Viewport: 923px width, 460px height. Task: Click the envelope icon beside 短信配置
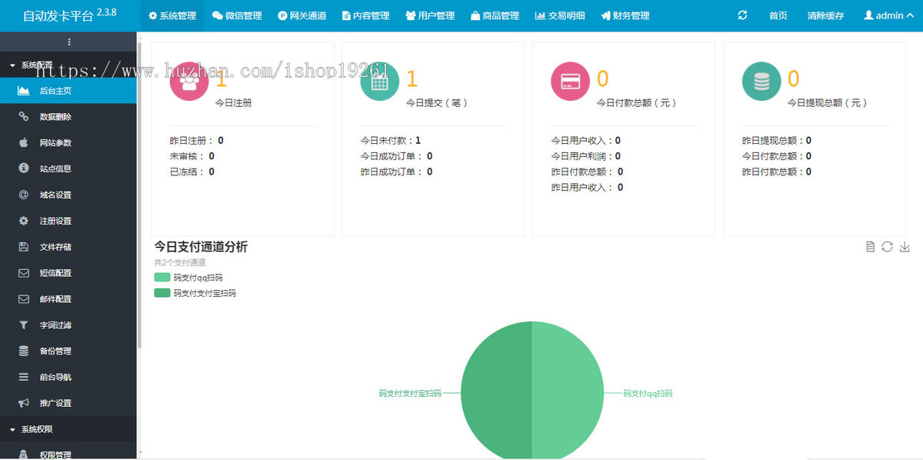[x=23, y=273]
